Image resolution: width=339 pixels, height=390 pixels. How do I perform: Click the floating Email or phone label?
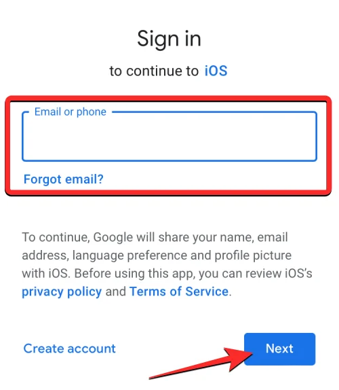[71, 112]
